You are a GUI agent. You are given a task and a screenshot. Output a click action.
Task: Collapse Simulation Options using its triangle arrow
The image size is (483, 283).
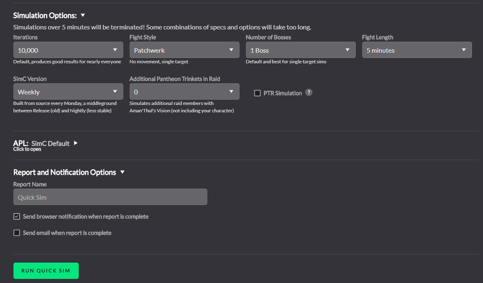83,16
